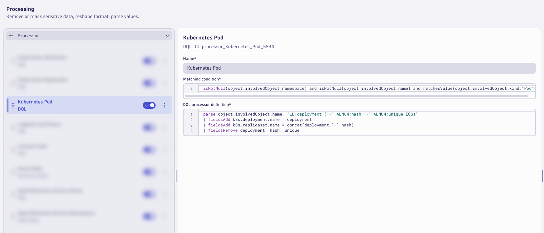
Task: Click the Kubernetes Pod detail heading
Action: pyautogui.click(x=203, y=38)
